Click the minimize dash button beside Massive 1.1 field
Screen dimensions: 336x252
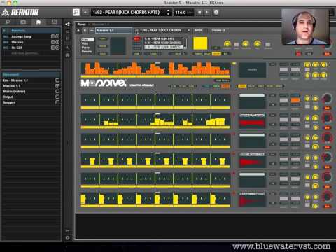(92, 31)
